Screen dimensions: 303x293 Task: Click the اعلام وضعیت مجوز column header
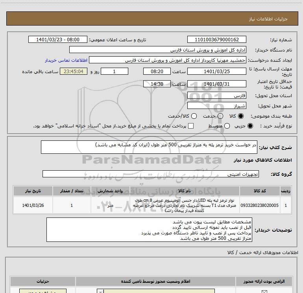155,281
